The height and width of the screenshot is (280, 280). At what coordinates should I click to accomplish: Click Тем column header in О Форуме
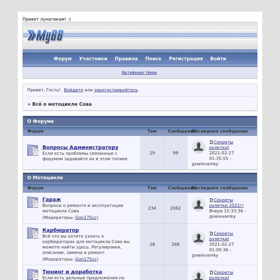pos(152,131)
